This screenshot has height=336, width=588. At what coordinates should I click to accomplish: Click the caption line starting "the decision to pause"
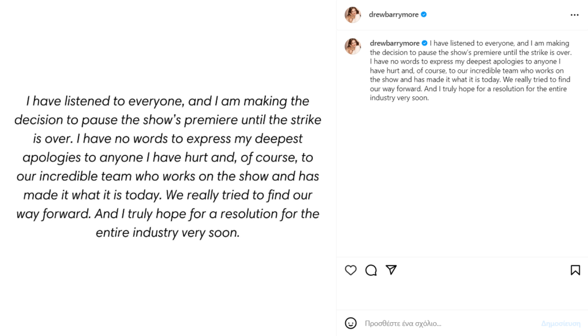[x=471, y=52]
